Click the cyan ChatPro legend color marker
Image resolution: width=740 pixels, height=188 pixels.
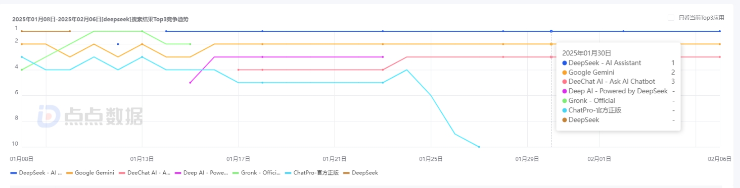(289, 173)
